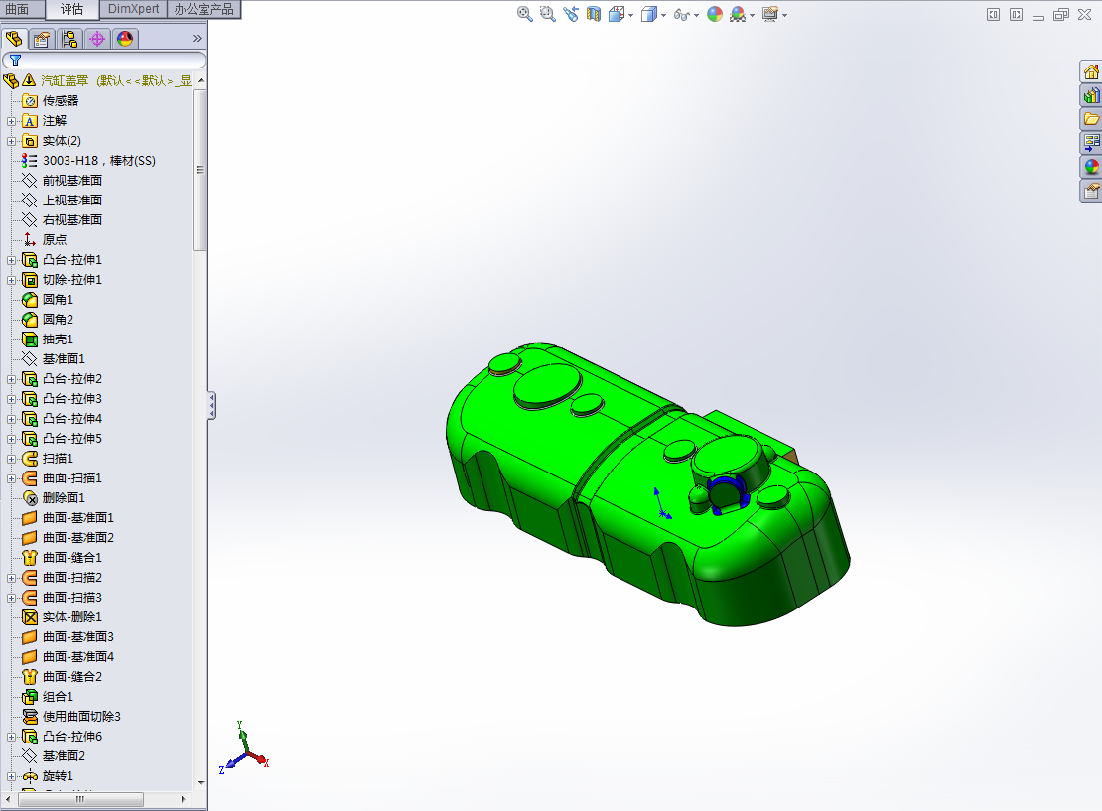Click the feature tree filter input field

pyautogui.click(x=104, y=61)
